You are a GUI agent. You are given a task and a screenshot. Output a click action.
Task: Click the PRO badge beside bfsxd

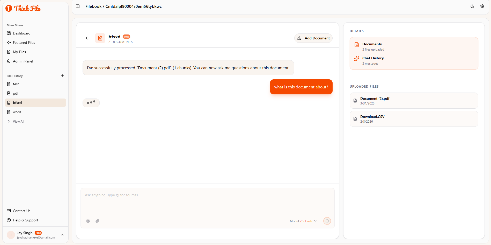click(x=126, y=37)
